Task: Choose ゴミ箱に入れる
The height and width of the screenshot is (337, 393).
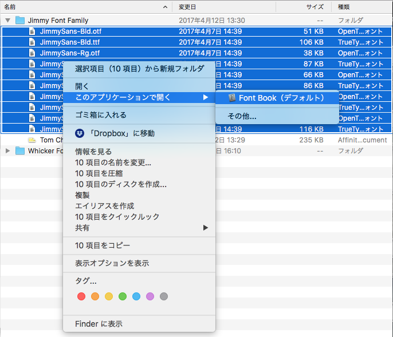Action: click(x=101, y=115)
